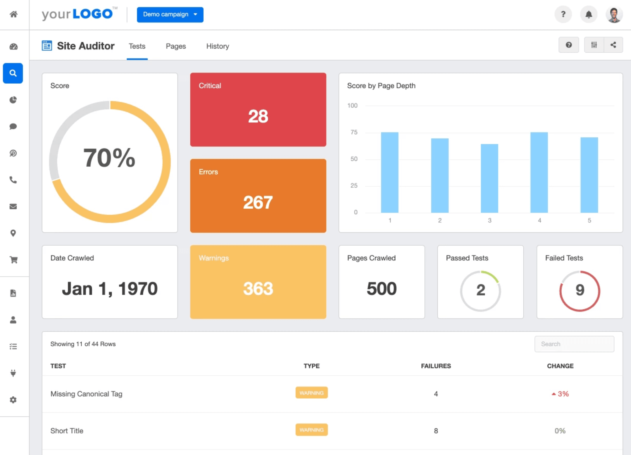Click the sliders settings icon near share
Screen dimensions: 631x455
(x=594, y=45)
